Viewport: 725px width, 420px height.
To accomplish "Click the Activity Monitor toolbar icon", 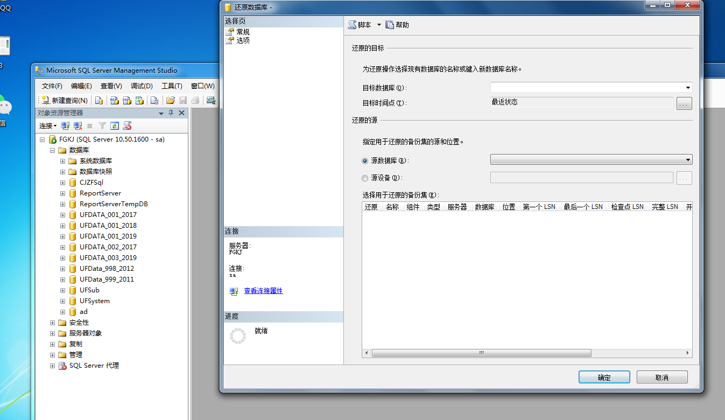I will pyautogui.click(x=210, y=100).
